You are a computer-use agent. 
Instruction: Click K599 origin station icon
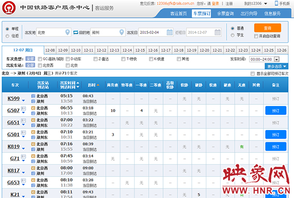[x=33, y=96]
